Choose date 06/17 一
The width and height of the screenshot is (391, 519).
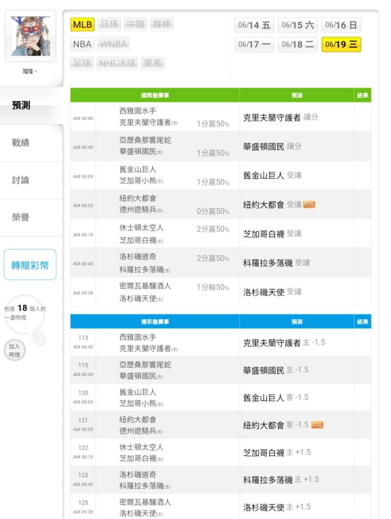[x=254, y=44]
